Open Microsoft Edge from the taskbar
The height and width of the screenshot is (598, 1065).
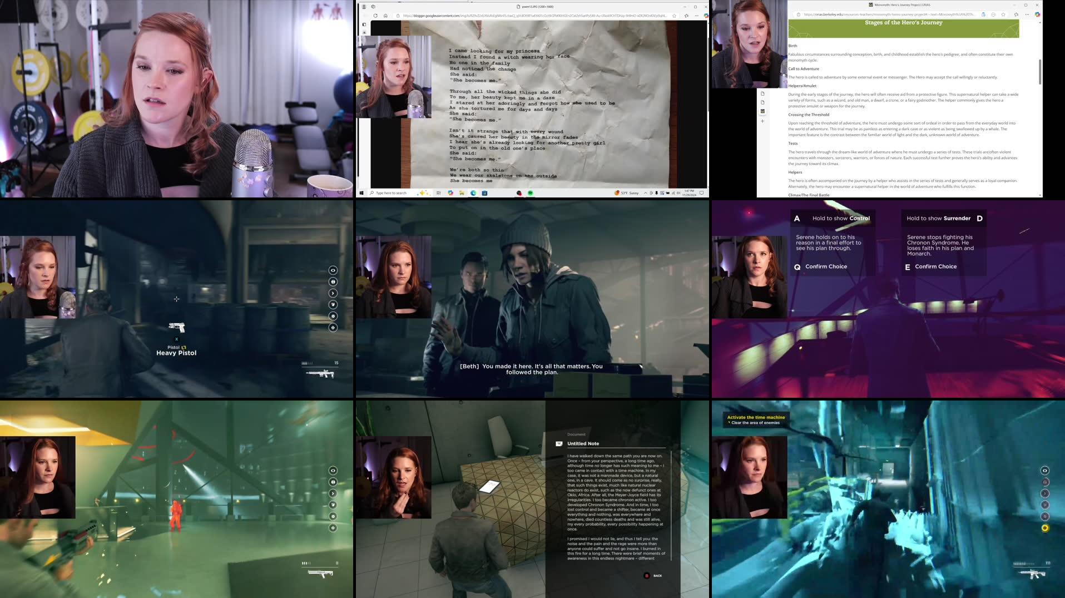[x=473, y=193]
